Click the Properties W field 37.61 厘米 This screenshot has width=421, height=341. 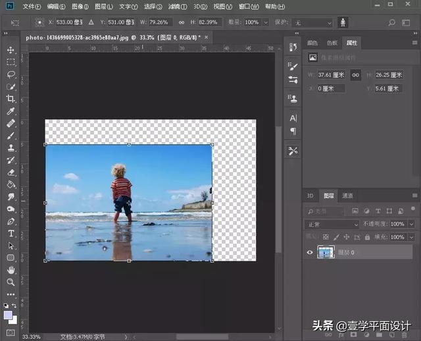pos(332,75)
